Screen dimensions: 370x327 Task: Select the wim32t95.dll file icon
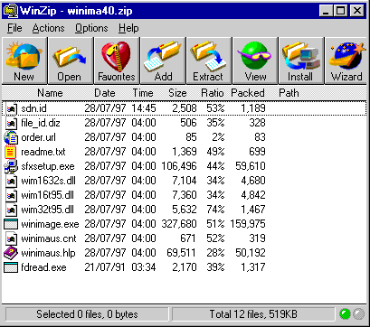point(11,210)
